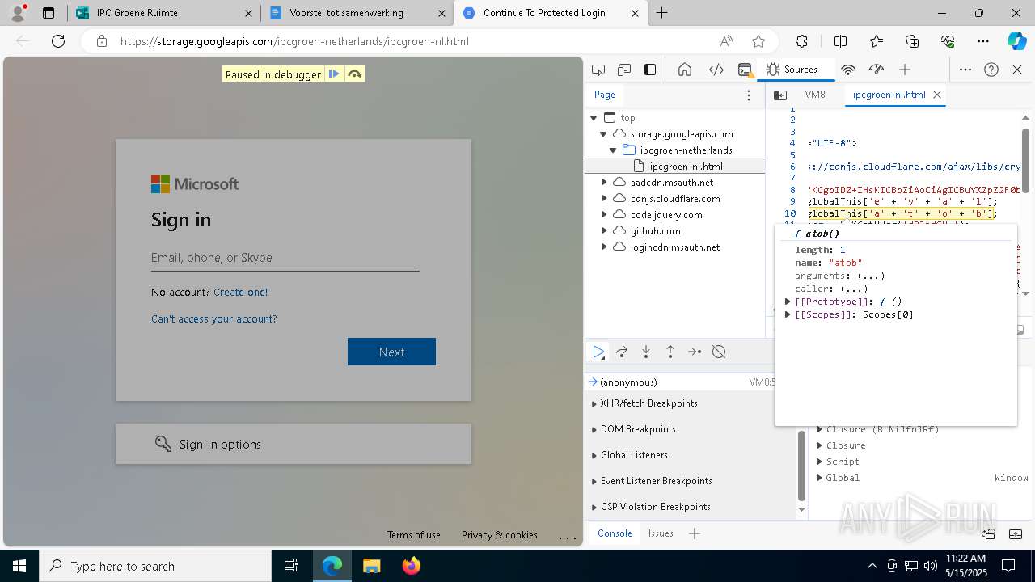1035x582 pixels.
Task: Open the Elements tool icon
Action: (716, 70)
